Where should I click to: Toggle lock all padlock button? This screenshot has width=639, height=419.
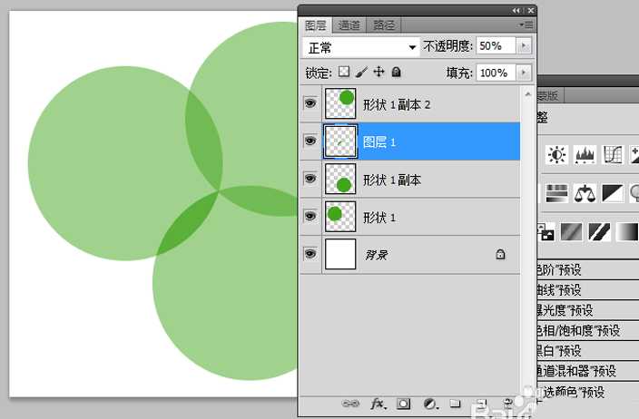click(396, 72)
